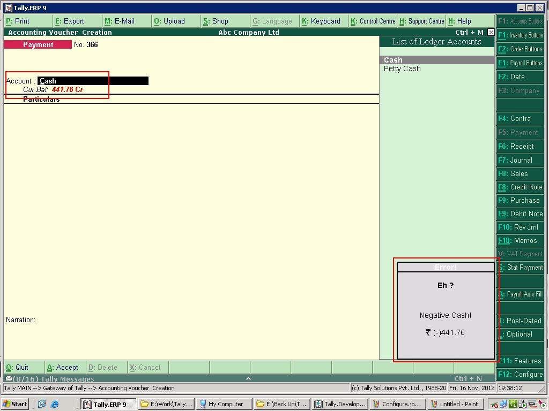Open the Windows Start menu
The width and height of the screenshot is (549, 411).
click(x=15, y=404)
